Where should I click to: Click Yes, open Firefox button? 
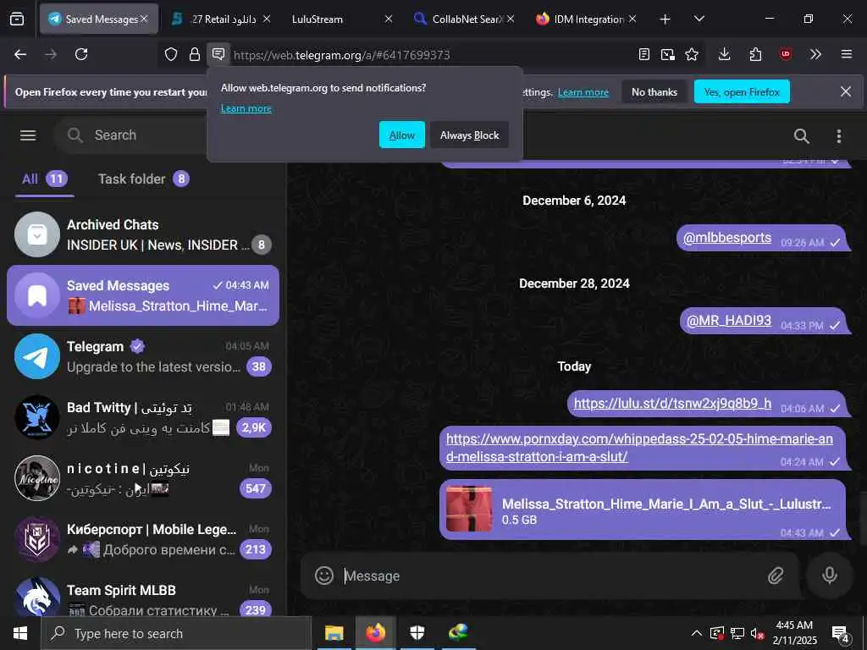click(742, 91)
